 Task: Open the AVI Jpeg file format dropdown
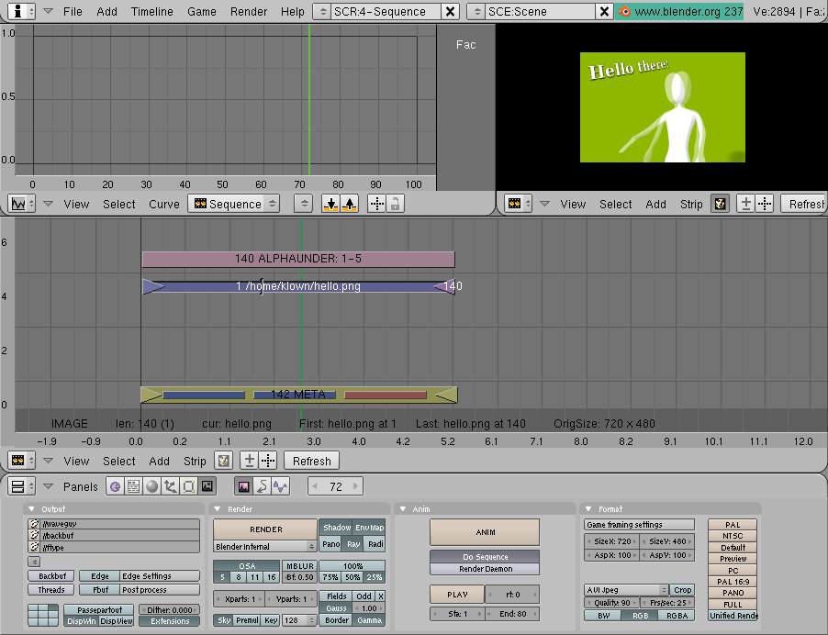pyautogui.click(x=626, y=590)
